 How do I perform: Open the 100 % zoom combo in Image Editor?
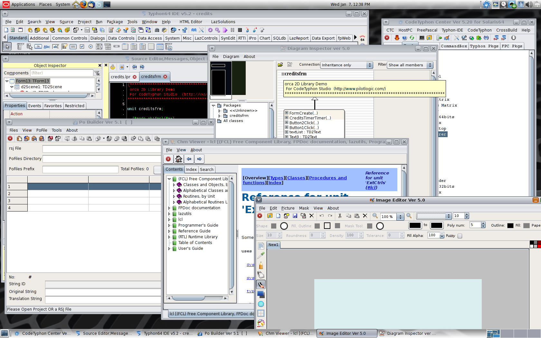[x=392, y=217]
